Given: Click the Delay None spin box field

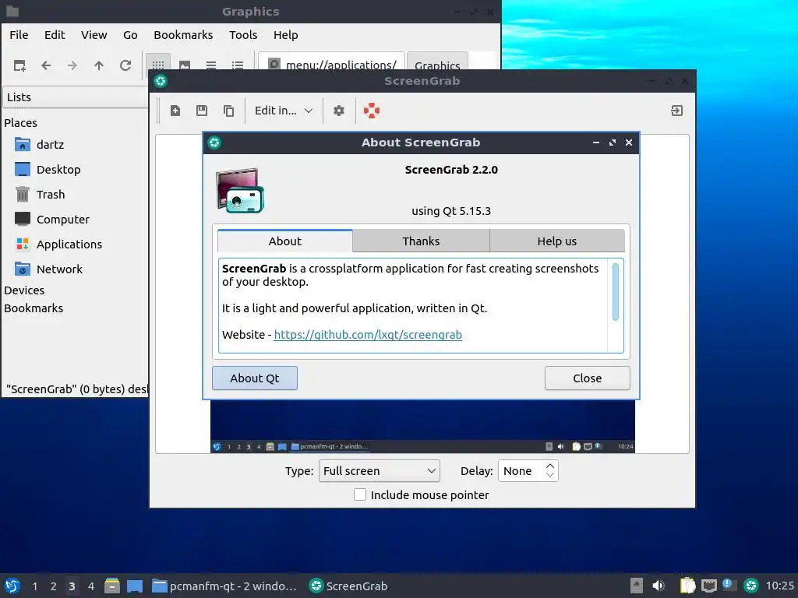Looking at the screenshot, I should click(528, 471).
